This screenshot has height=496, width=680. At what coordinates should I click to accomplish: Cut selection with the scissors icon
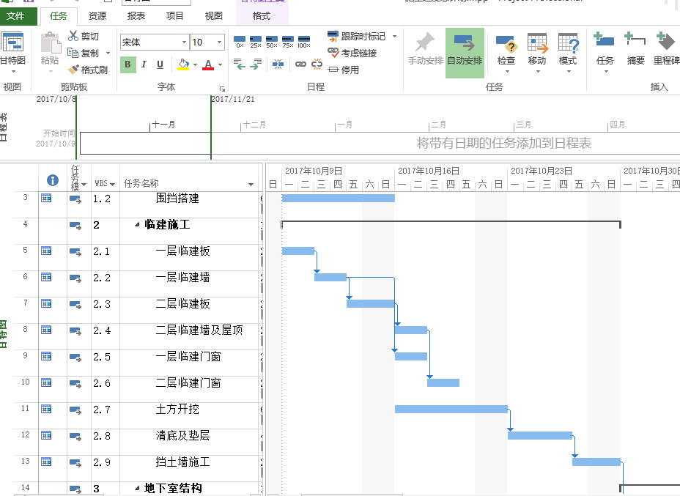click(73, 36)
